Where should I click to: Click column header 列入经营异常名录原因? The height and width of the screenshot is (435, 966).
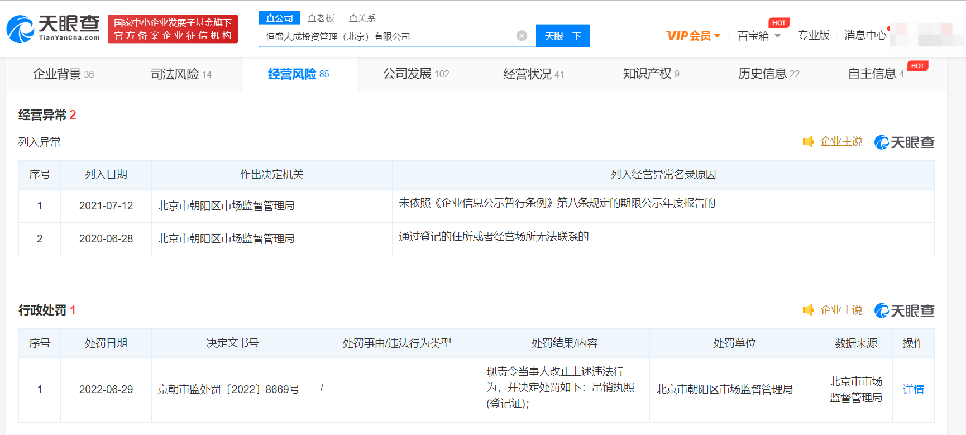pyautogui.click(x=663, y=175)
